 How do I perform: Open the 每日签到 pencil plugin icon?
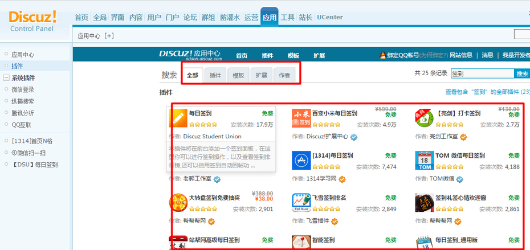(178, 118)
